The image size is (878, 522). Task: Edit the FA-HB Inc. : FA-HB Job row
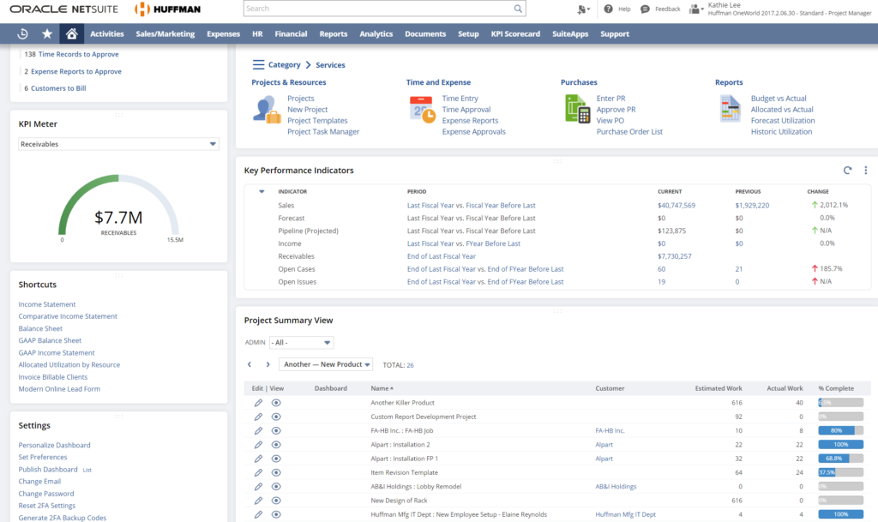tap(258, 431)
